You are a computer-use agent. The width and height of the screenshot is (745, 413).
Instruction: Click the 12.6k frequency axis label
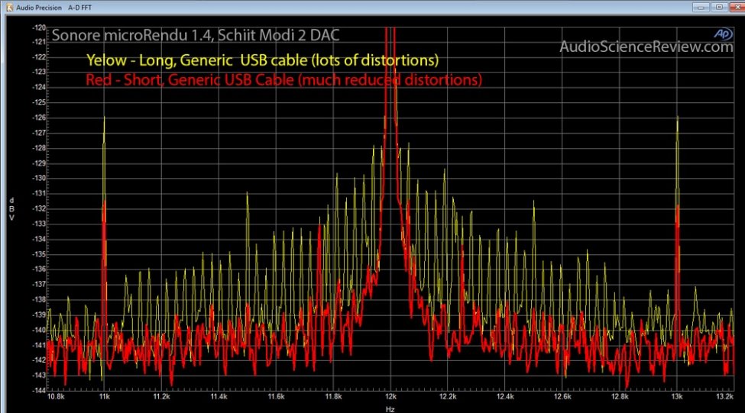click(x=562, y=397)
